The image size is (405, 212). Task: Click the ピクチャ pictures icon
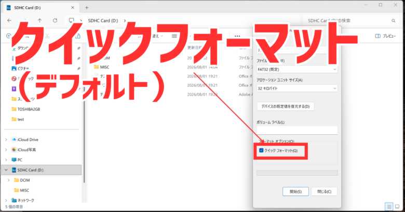(14, 68)
